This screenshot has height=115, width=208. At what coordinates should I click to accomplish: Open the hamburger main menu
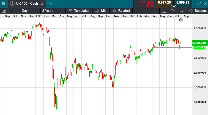pyautogui.click(x=4, y=4)
